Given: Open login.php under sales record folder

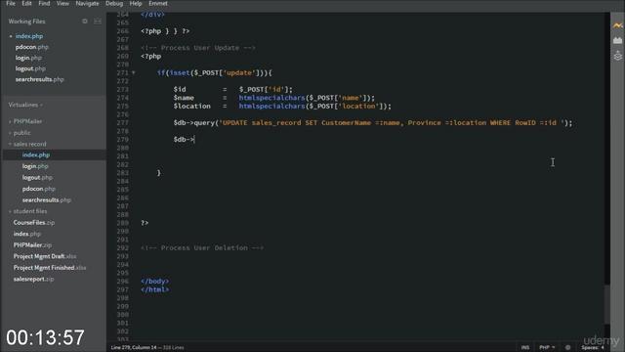Looking at the screenshot, I should 35,166.
